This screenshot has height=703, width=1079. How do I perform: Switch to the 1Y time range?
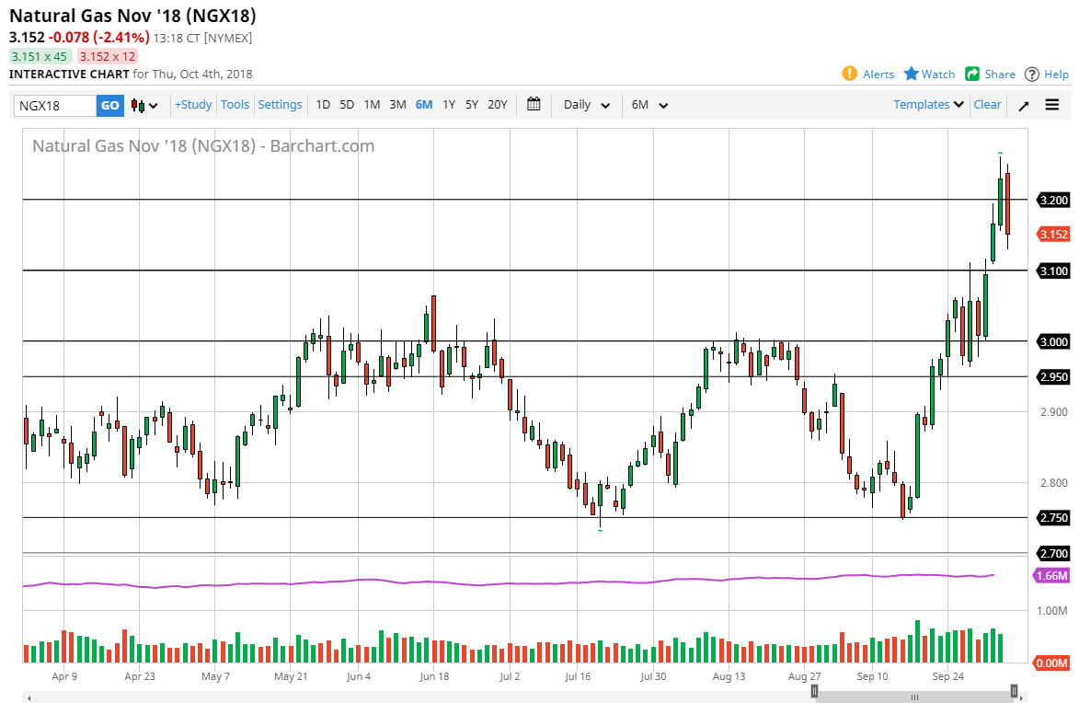click(x=449, y=104)
